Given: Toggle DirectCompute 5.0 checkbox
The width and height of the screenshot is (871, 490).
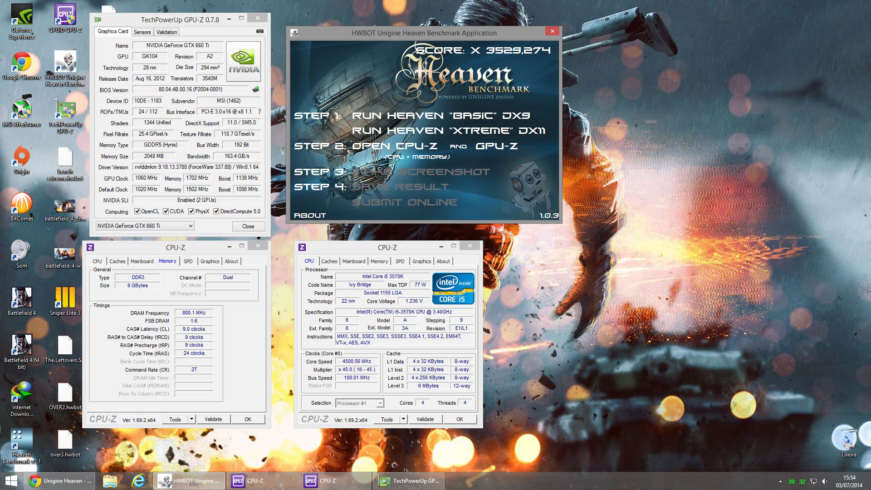Looking at the screenshot, I should coord(216,211).
